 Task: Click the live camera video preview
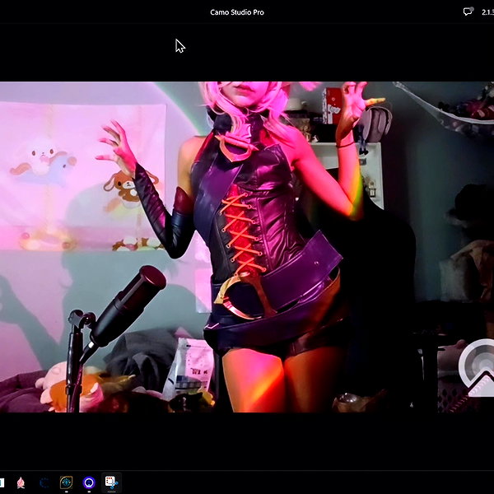pyautogui.click(x=247, y=247)
